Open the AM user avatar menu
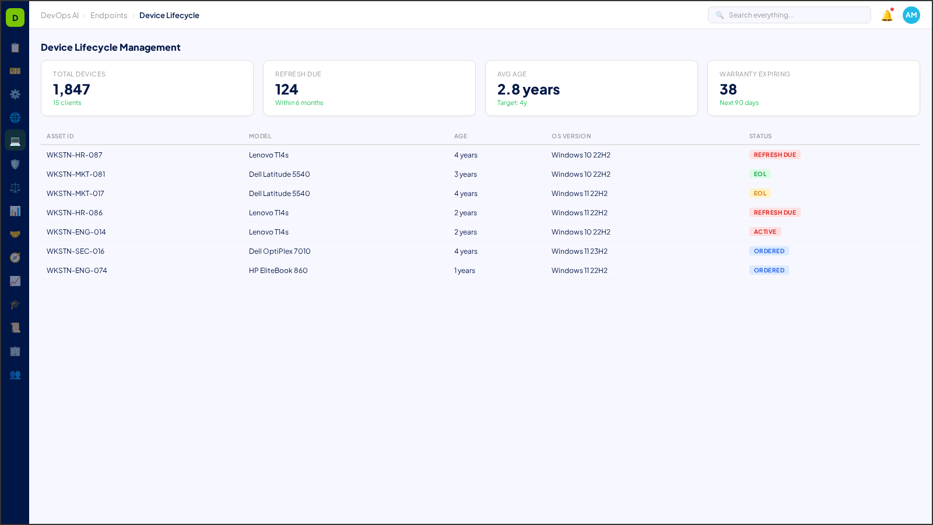933x525 pixels. [x=911, y=15]
